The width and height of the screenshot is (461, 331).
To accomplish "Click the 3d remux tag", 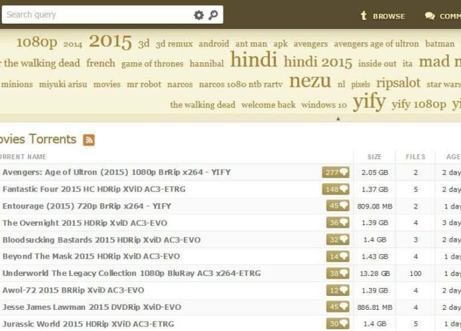I will 174,44.
